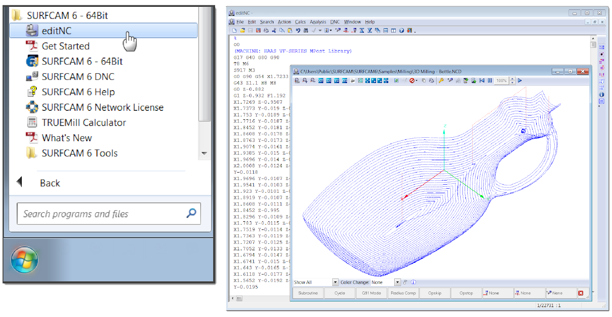Switch backplot to XY view
612x317 pixels.
[321, 80]
